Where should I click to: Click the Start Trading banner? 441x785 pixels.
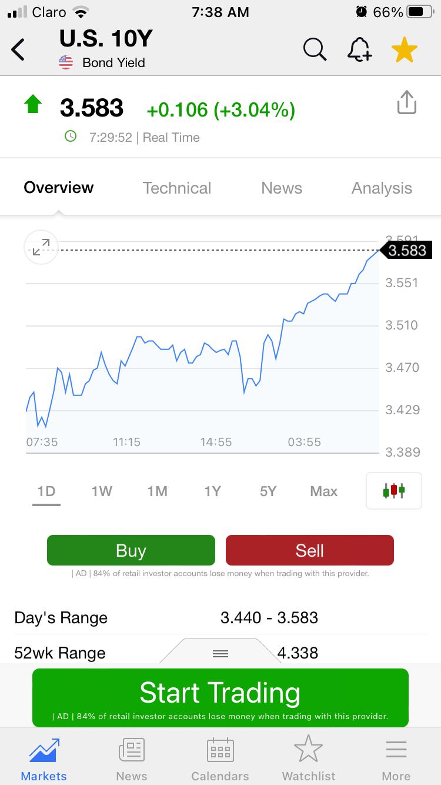click(220, 698)
